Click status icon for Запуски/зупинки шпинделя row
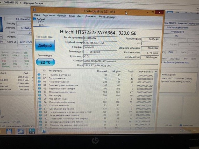The image size is (199, 149). click(x=39, y=85)
